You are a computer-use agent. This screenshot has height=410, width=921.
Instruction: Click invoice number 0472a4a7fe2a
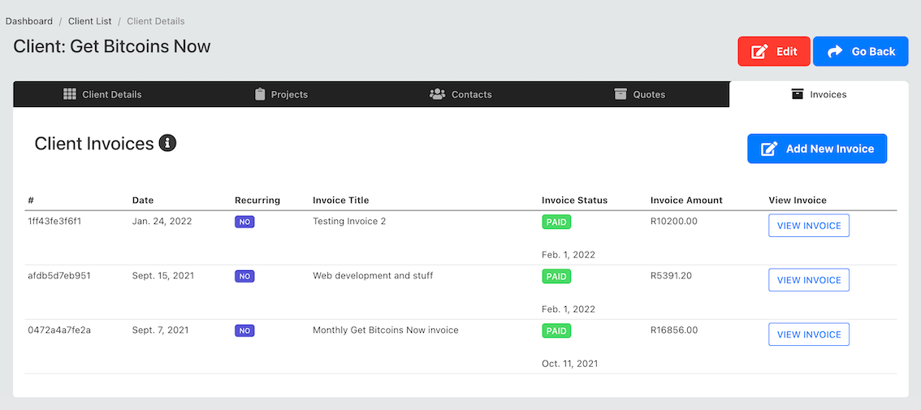tap(59, 330)
